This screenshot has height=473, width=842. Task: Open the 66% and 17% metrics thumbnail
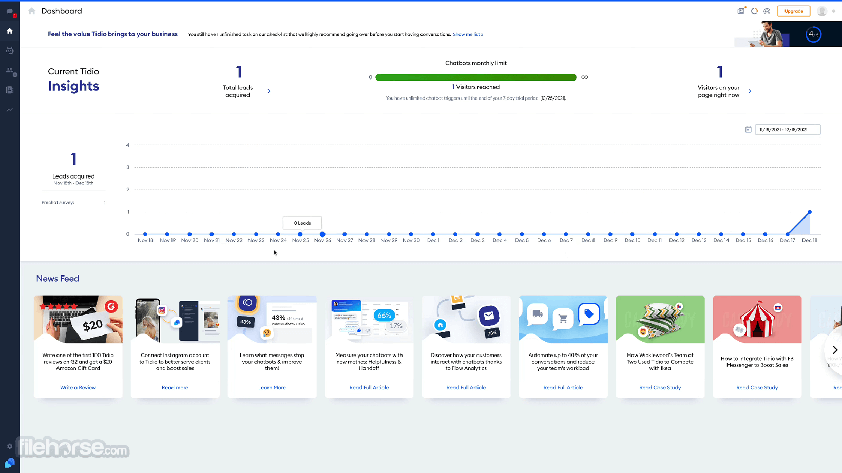click(369, 320)
